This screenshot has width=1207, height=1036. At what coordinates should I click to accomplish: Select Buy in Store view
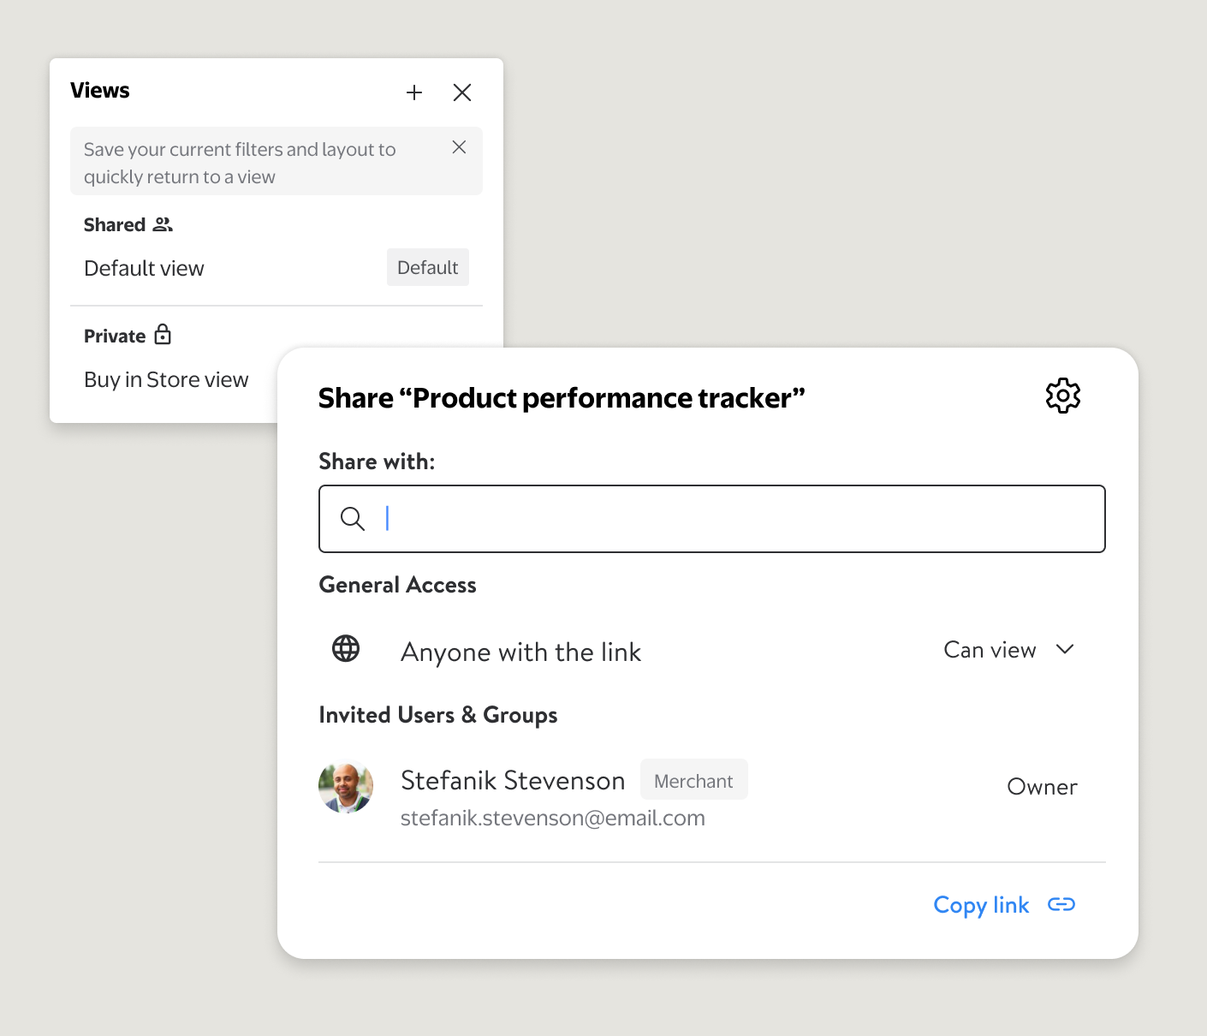[x=166, y=379]
